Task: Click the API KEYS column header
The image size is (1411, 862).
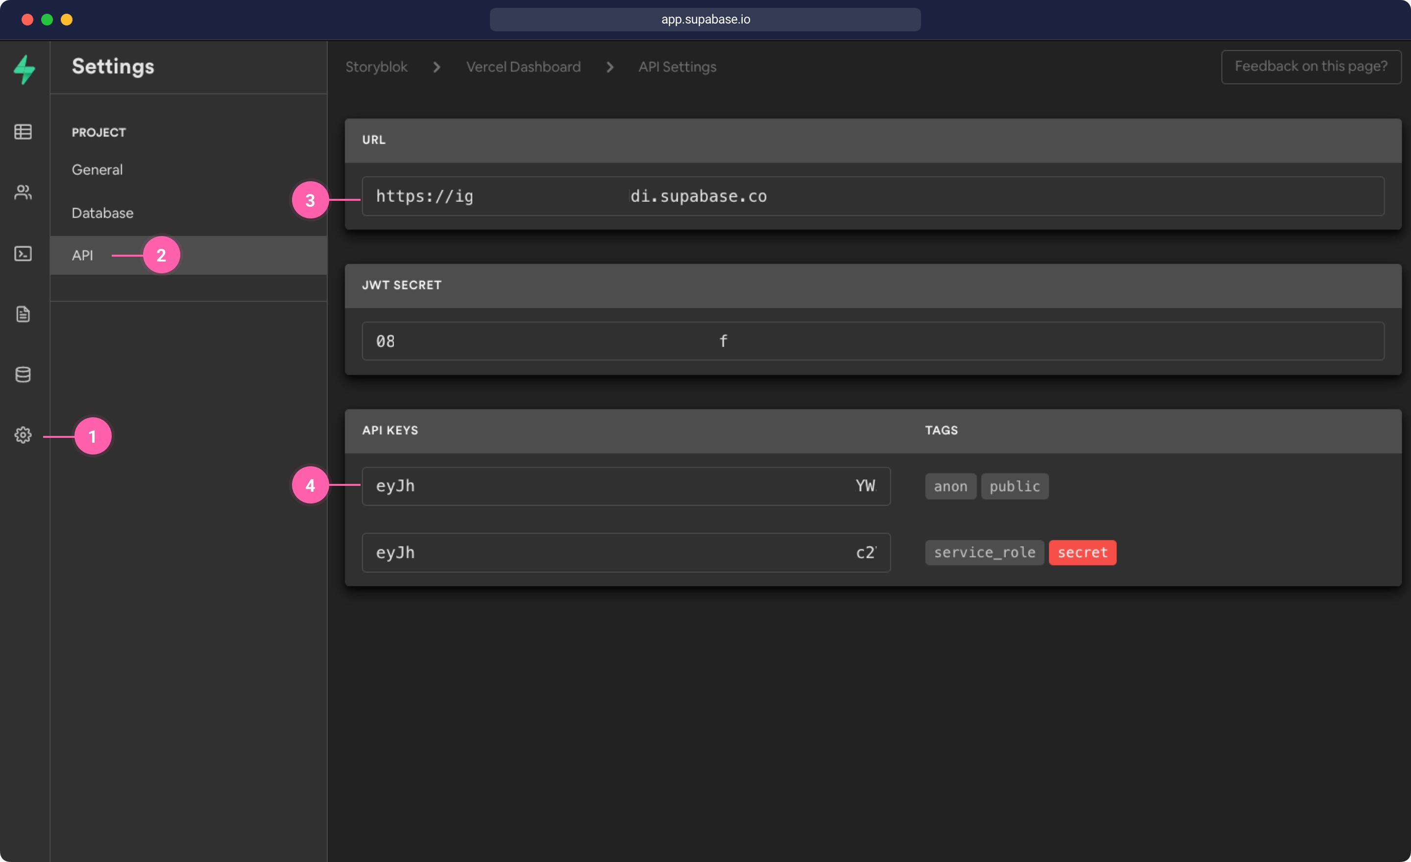Action: 390,431
